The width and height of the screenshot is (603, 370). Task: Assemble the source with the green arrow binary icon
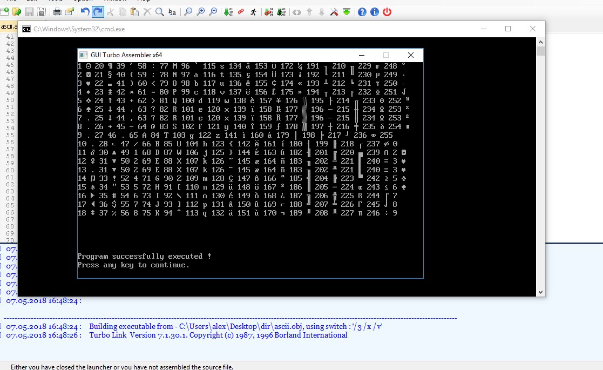228,12
